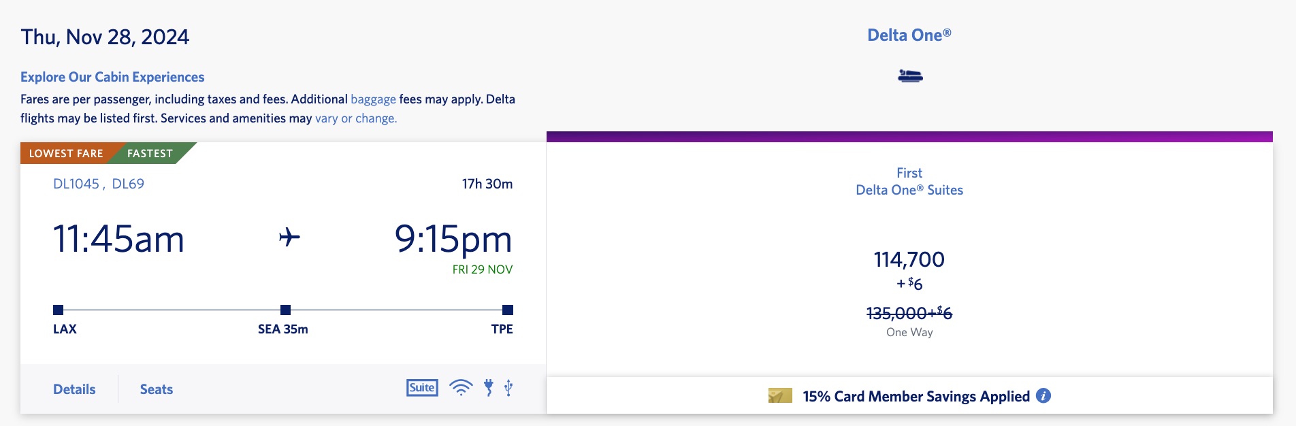
Task: Click the FRI 29 NOV arrival date label
Action: pyautogui.click(x=481, y=269)
